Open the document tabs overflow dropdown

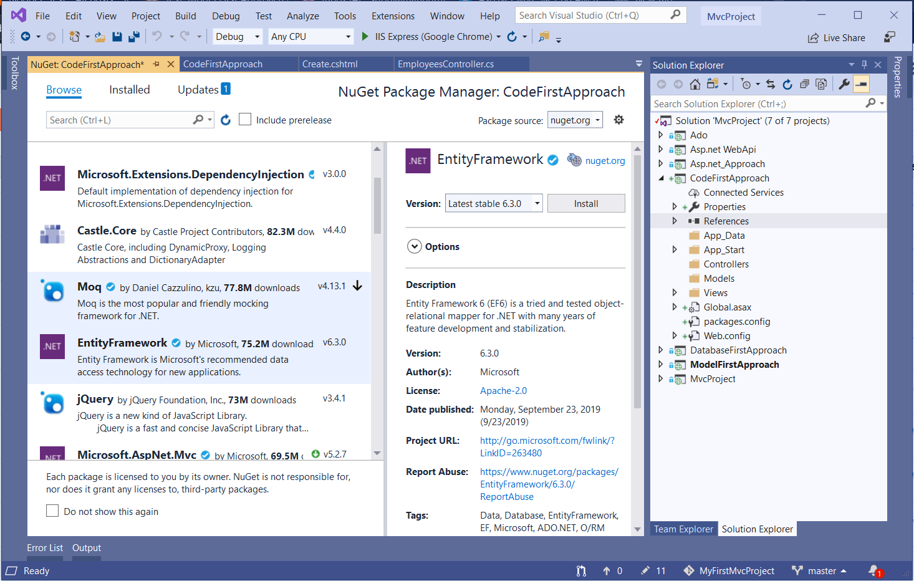pyautogui.click(x=638, y=64)
